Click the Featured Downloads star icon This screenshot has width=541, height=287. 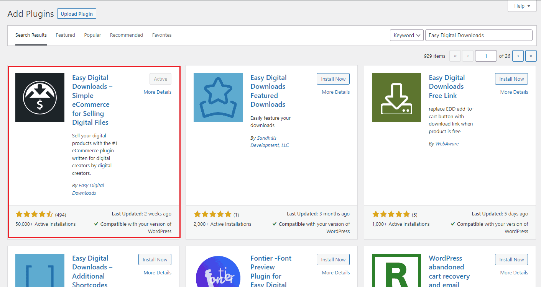[218, 98]
